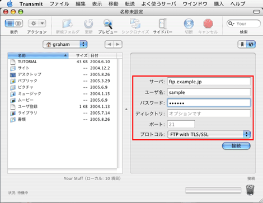Click the Your Stuff local items label
Viewport: 263px width, 203px height.
point(92,178)
